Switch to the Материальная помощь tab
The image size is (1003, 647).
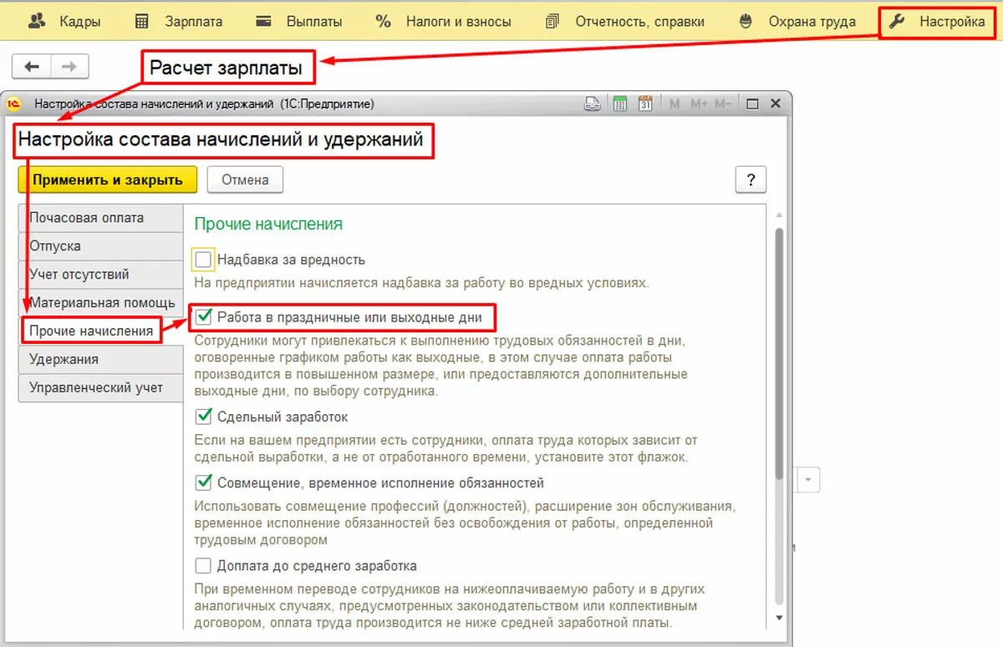click(100, 303)
